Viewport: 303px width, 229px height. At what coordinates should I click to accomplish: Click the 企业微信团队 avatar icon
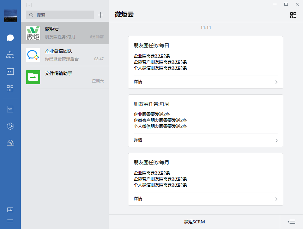pyautogui.click(x=33, y=55)
